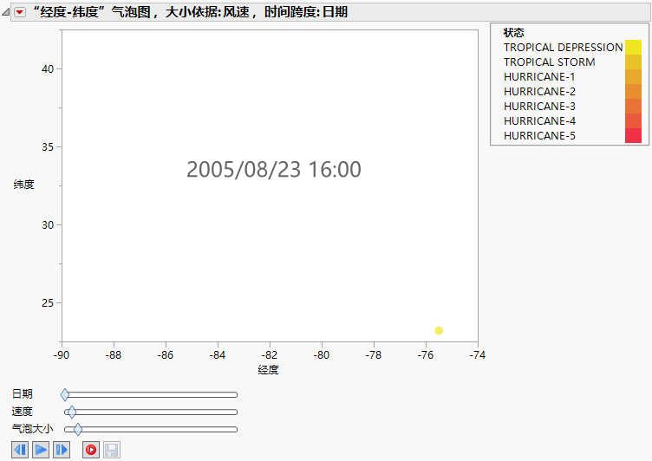652x461 pixels.
Task: Click the HURRICANE-3 legend label
Action: pyautogui.click(x=539, y=107)
